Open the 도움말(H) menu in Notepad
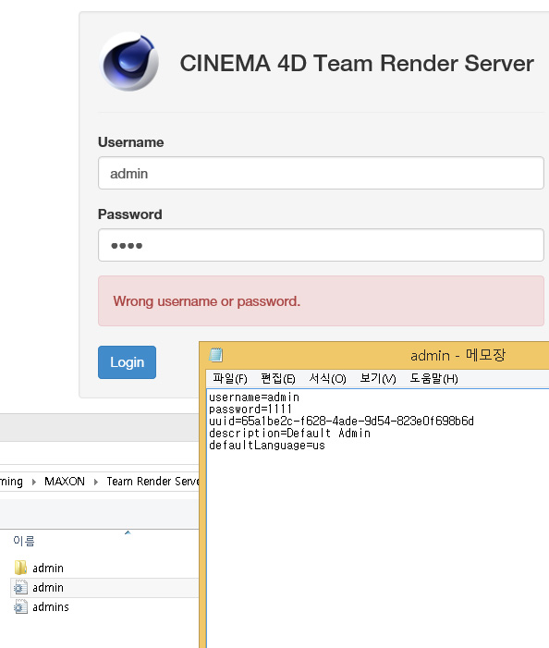 [x=433, y=379]
